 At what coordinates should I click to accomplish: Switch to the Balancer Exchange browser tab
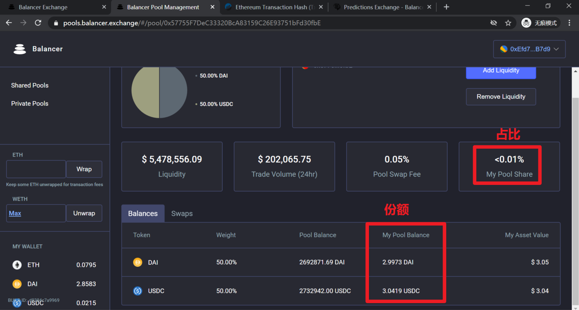click(x=56, y=7)
